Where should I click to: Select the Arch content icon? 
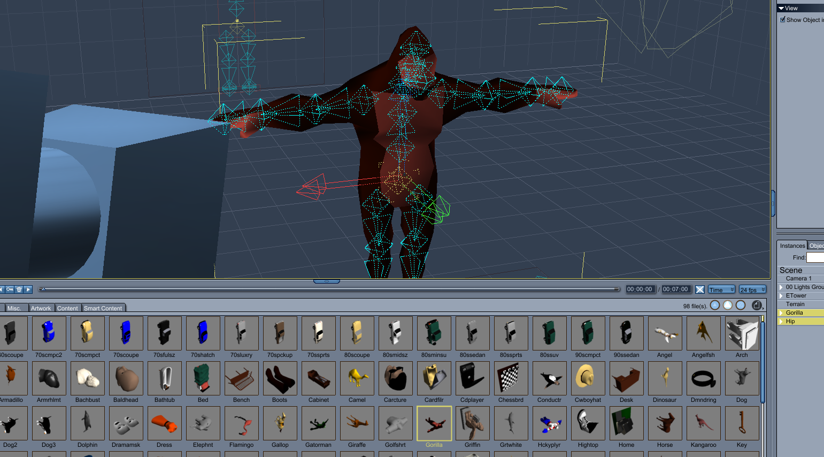tap(742, 333)
